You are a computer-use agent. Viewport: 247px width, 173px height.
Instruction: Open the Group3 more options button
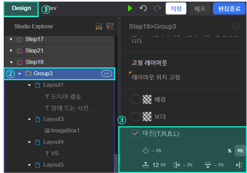(x=106, y=74)
